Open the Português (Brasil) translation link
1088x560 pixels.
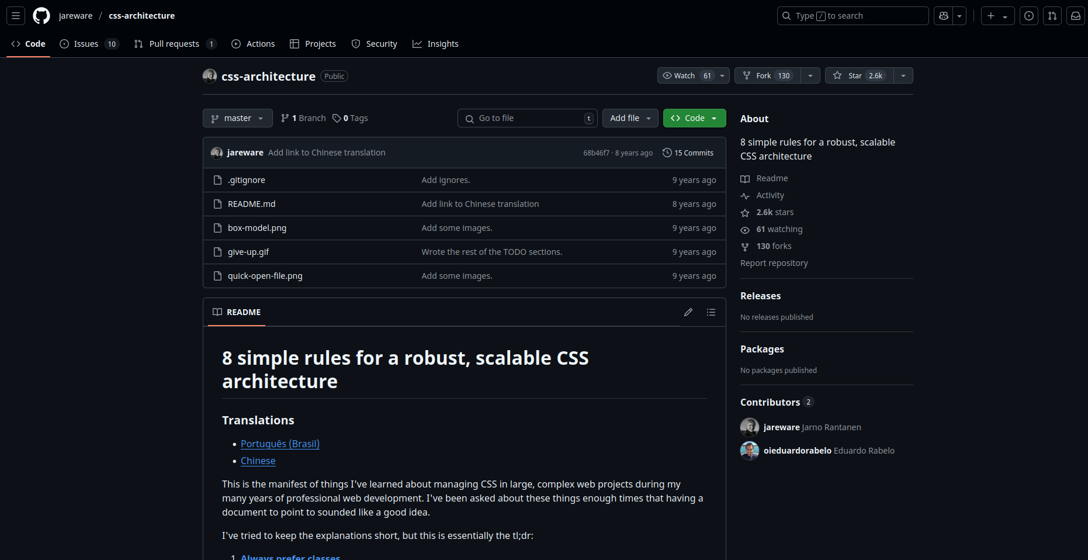coord(279,444)
